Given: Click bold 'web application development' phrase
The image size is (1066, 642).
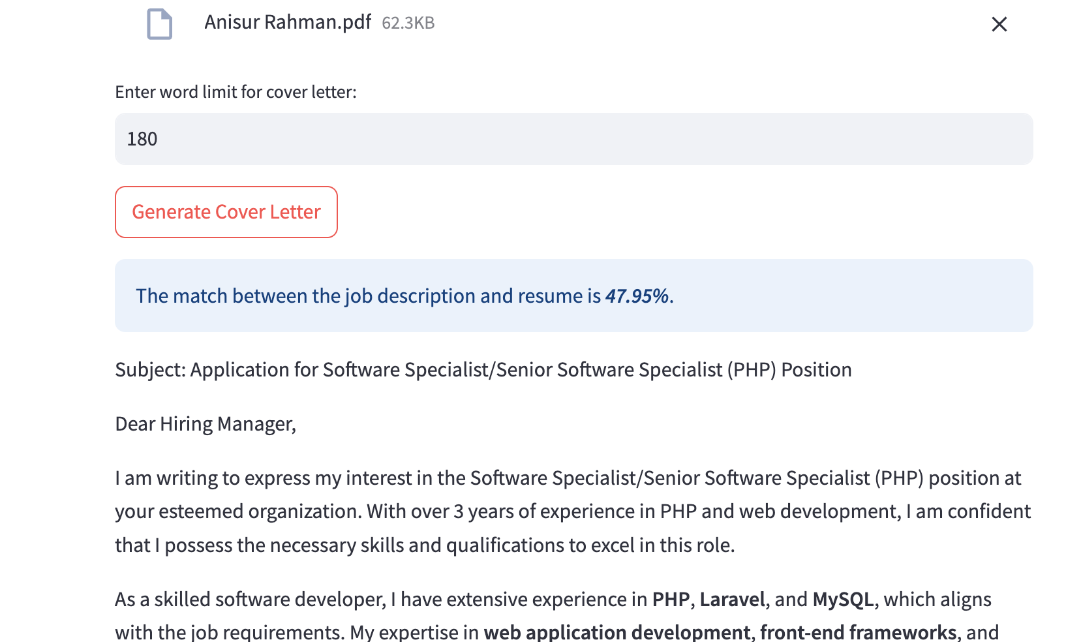Looking at the screenshot, I should (617, 632).
